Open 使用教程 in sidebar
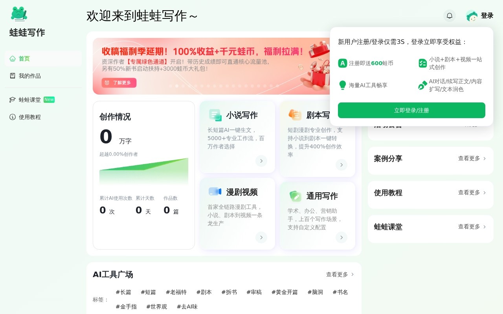Screen dimensions: 503x314 pos(43,117)
